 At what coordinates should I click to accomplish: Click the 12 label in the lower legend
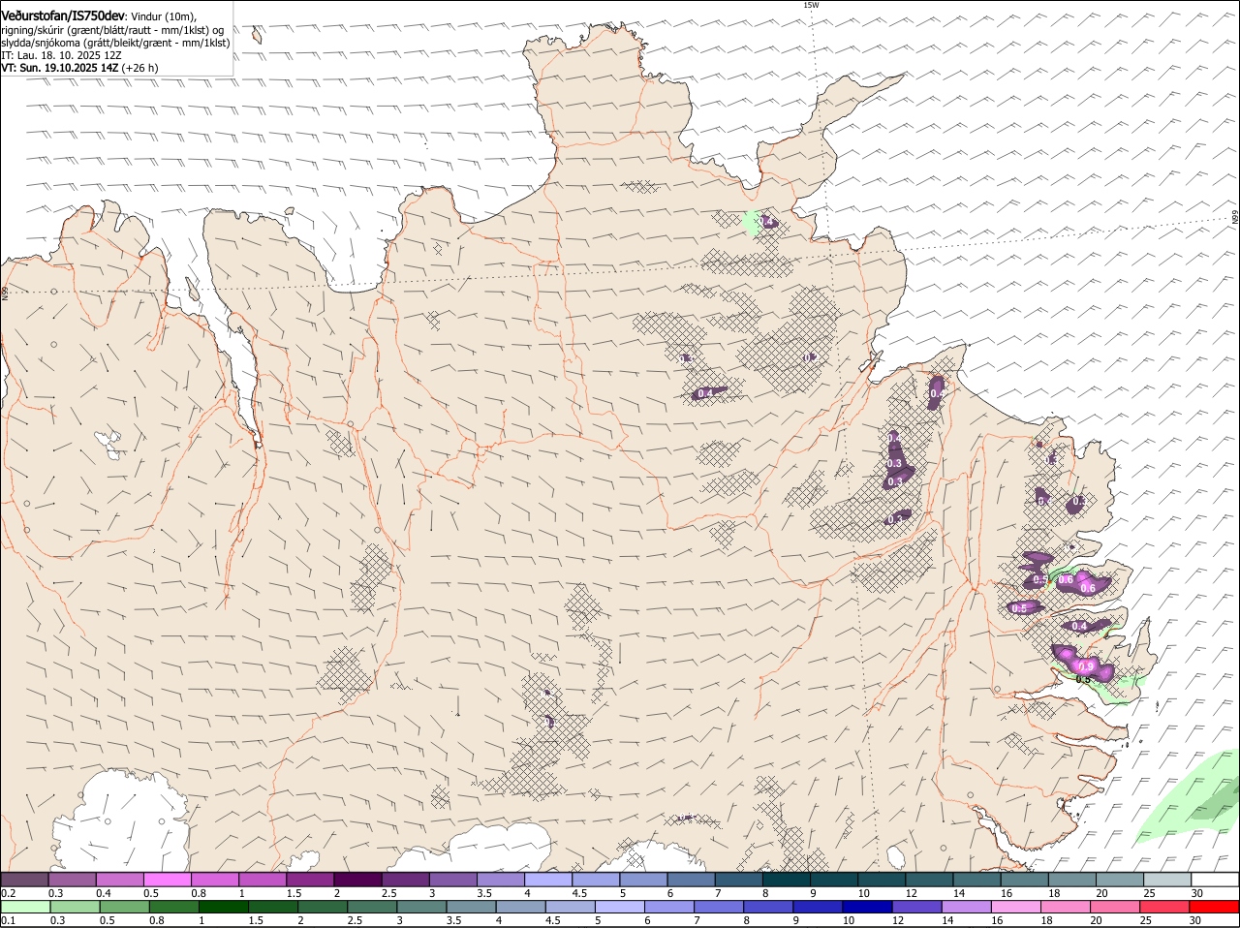(896, 920)
